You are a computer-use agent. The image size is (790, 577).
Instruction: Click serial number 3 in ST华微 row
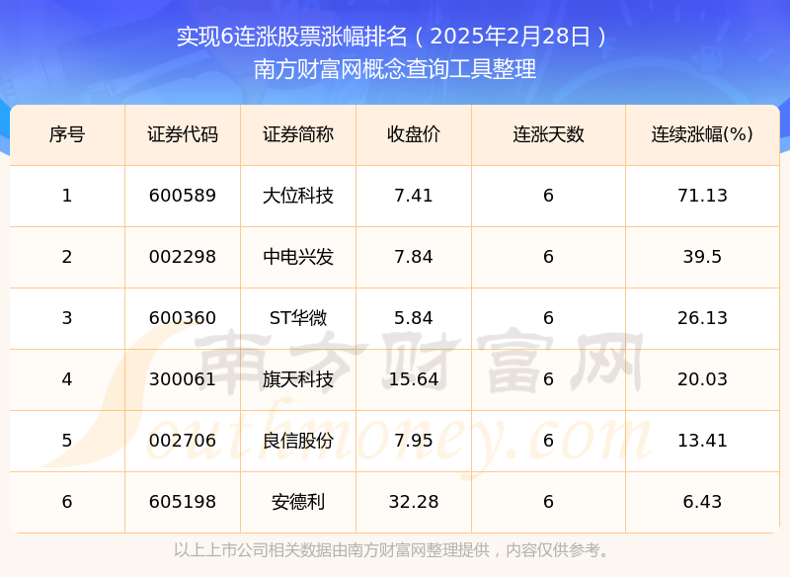click(x=67, y=318)
